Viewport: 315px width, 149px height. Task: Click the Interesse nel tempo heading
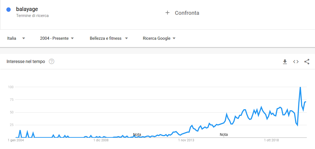click(x=26, y=61)
